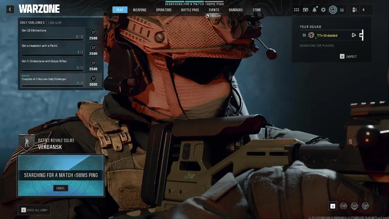Click the Your Squad heading
389x219 pixels.
(x=310, y=27)
